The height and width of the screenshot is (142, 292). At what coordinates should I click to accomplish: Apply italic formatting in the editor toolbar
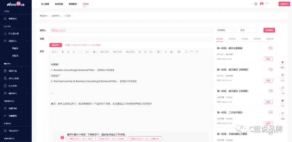click(74, 52)
